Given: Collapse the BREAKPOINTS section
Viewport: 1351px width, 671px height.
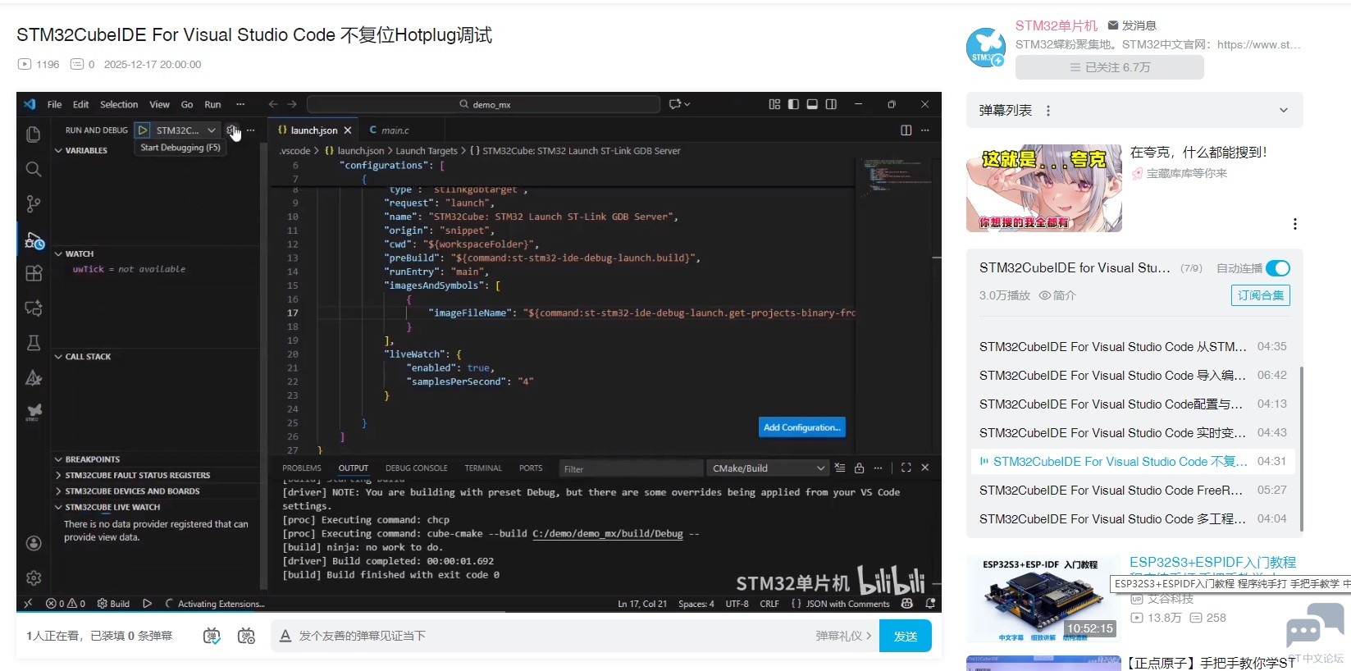Looking at the screenshot, I should pyautogui.click(x=58, y=459).
